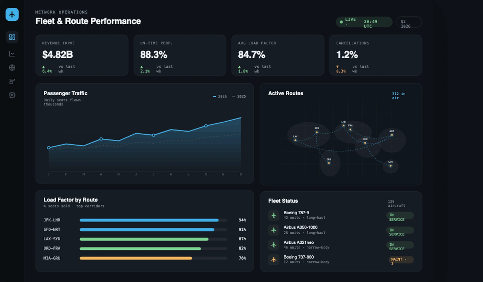
Task: Click the 312 in air counter
Action: pyautogui.click(x=399, y=96)
